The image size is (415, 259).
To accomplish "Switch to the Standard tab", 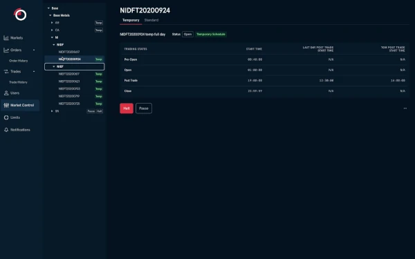I will [x=151, y=20].
